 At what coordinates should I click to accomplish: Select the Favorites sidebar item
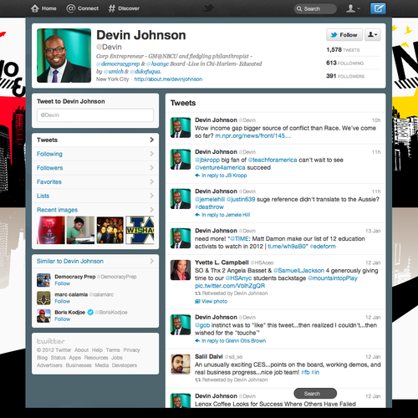[x=95, y=181]
